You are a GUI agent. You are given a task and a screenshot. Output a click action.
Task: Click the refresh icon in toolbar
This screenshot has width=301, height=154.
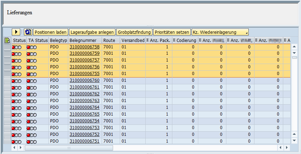pyautogui.click(x=28, y=32)
